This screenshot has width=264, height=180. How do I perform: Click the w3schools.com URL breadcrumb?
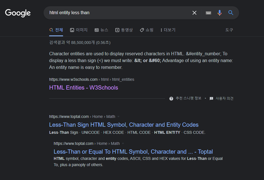click(92, 80)
